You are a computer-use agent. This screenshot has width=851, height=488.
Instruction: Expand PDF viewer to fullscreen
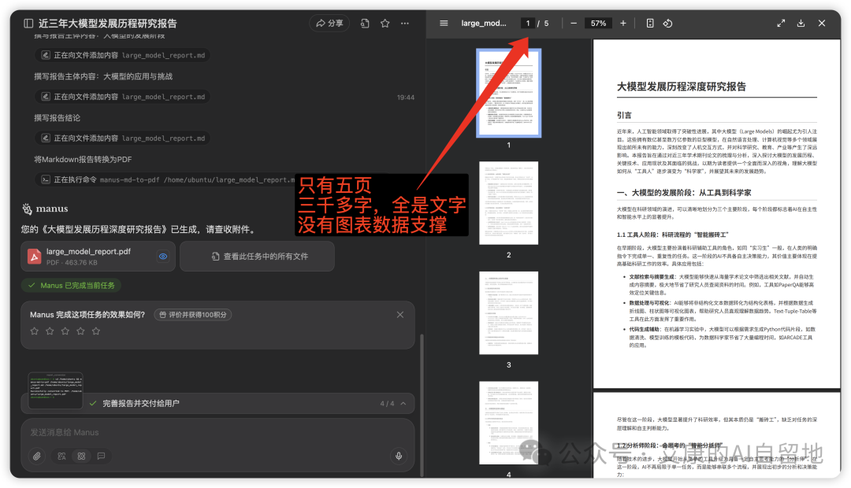point(780,24)
